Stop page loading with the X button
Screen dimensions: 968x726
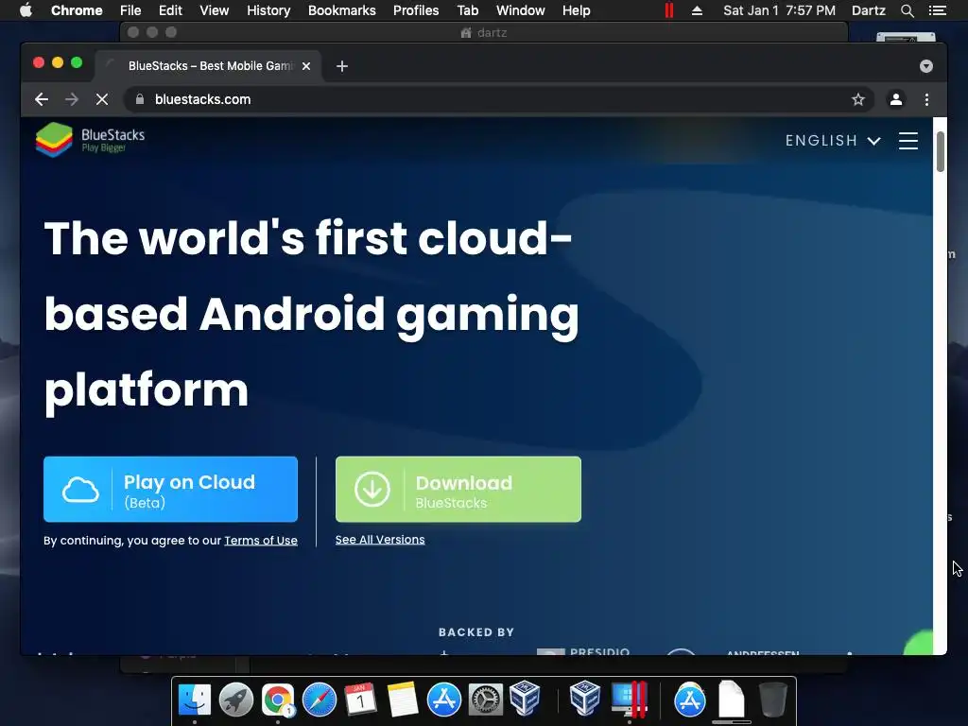point(102,99)
